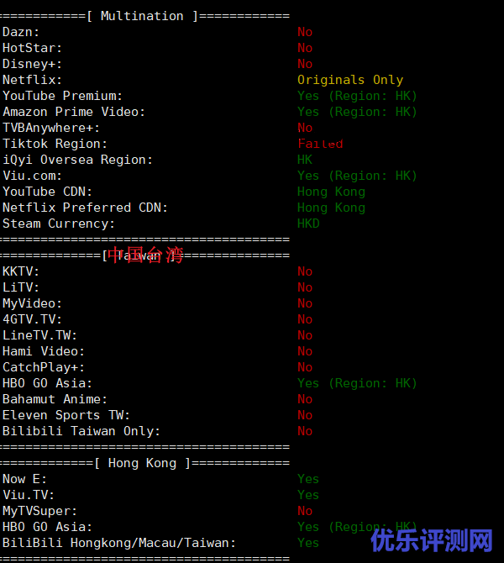504x563 pixels.
Task: Click the KKTV label
Action: [x=21, y=271]
